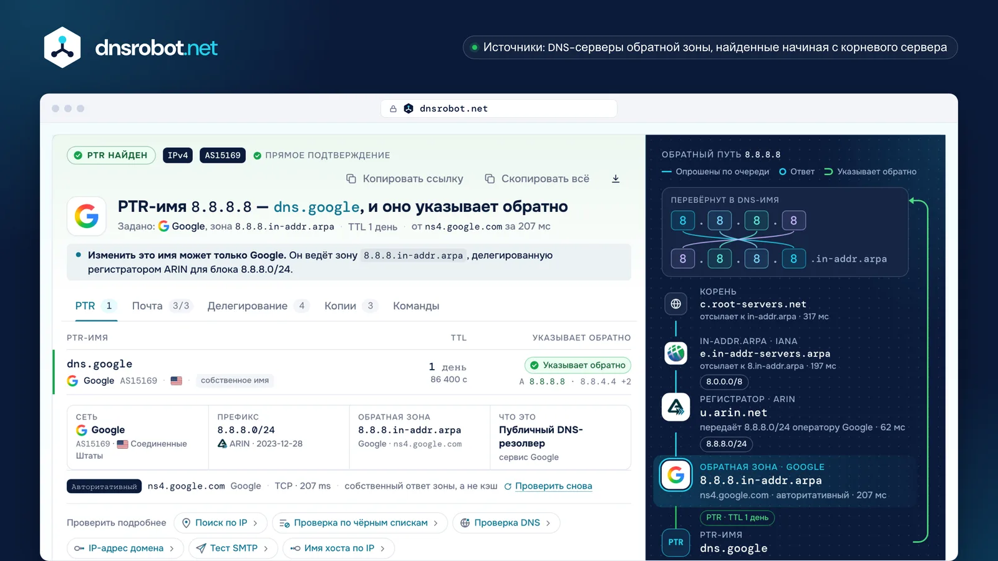Click the PTR badge icon beside dns.google in path
Image resolution: width=998 pixels, height=561 pixels.
click(676, 542)
